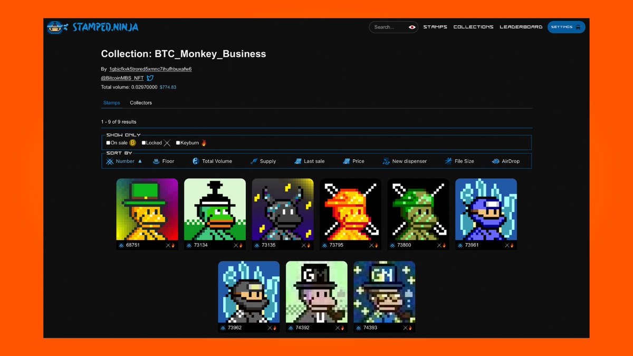Click flame keyburn icon on stamp 73800
633x356 pixels.
click(x=444, y=245)
